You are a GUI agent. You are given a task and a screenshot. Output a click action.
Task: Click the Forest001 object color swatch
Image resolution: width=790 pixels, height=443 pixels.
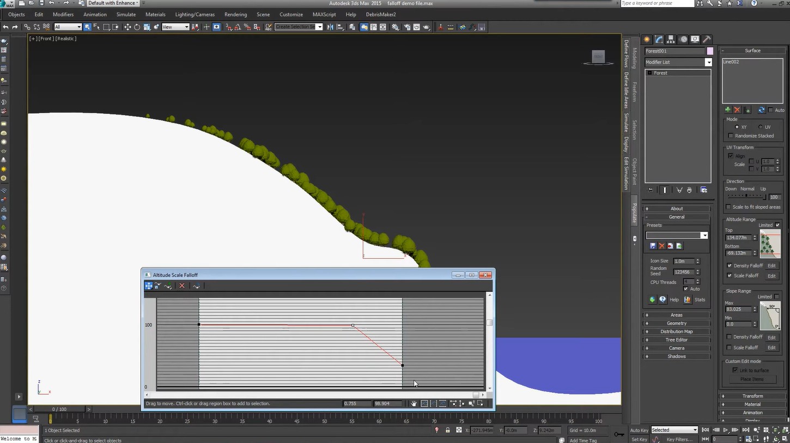[710, 51]
